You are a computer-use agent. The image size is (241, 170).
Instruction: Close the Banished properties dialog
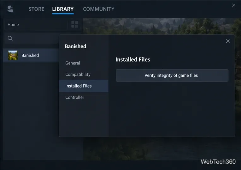point(228,41)
